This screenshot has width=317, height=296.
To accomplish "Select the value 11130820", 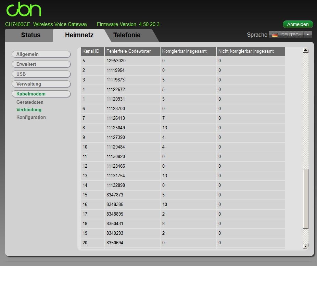I will pyautogui.click(x=116, y=157).
